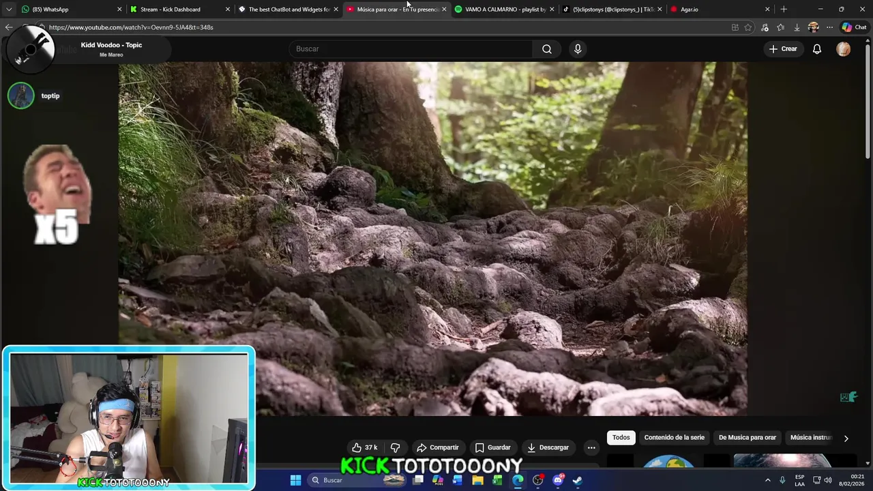Click the page vertical scrollbar

[868, 102]
